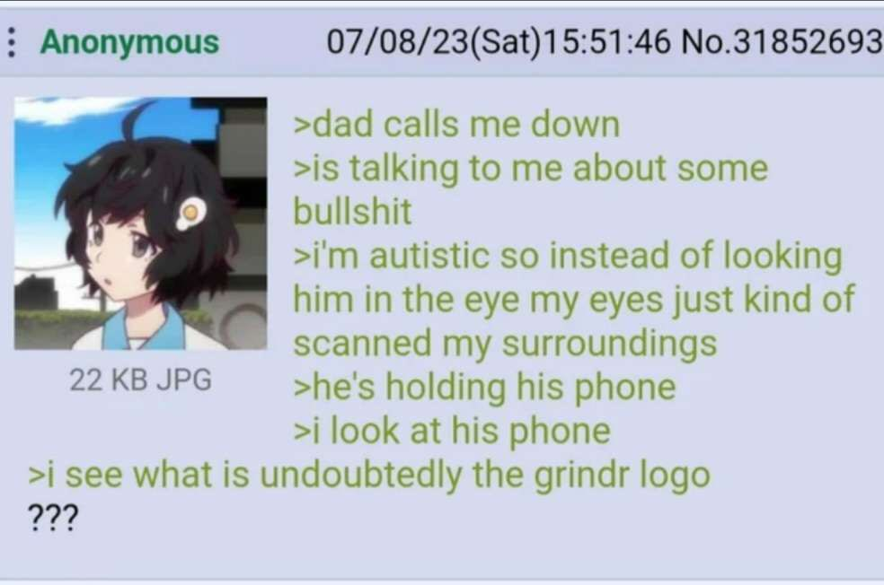Click the black '???' text
This screenshot has width=884, height=585.
click(53, 518)
